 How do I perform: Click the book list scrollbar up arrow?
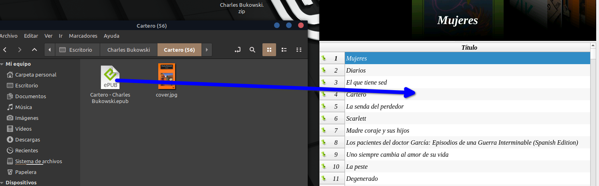[593, 46]
